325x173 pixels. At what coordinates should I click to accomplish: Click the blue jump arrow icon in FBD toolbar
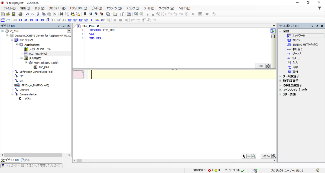click(91, 20)
